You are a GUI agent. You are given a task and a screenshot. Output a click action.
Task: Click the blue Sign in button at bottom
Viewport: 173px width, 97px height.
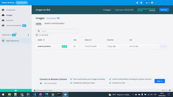(160, 81)
